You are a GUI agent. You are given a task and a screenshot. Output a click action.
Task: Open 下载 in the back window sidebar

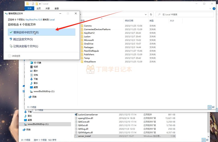[28, 112]
